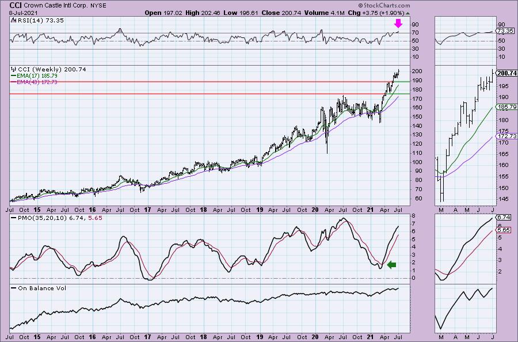Click the Low 196.61 value
The height and width of the screenshot is (342, 518).
[241, 13]
